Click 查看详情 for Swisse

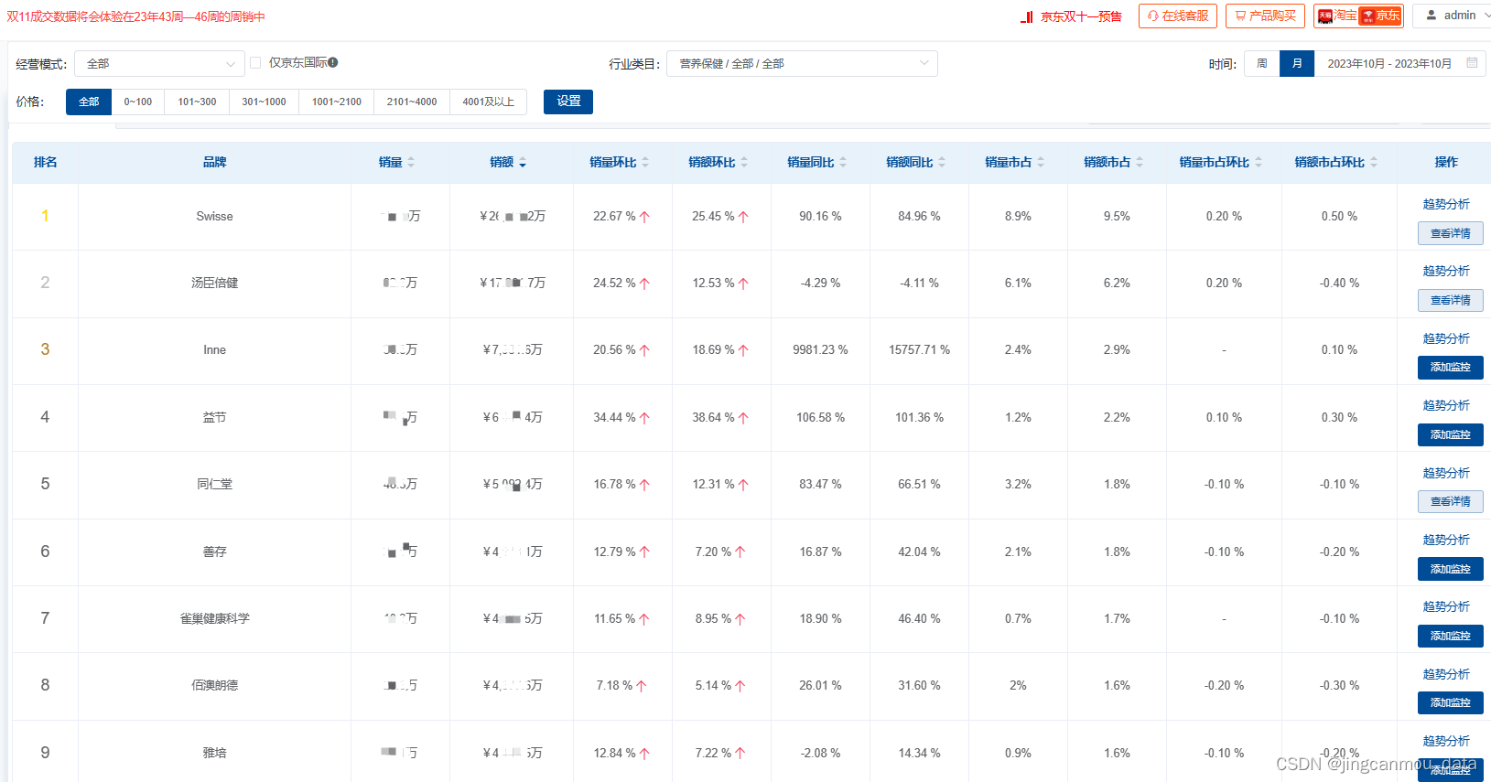click(x=1451, y=233)
